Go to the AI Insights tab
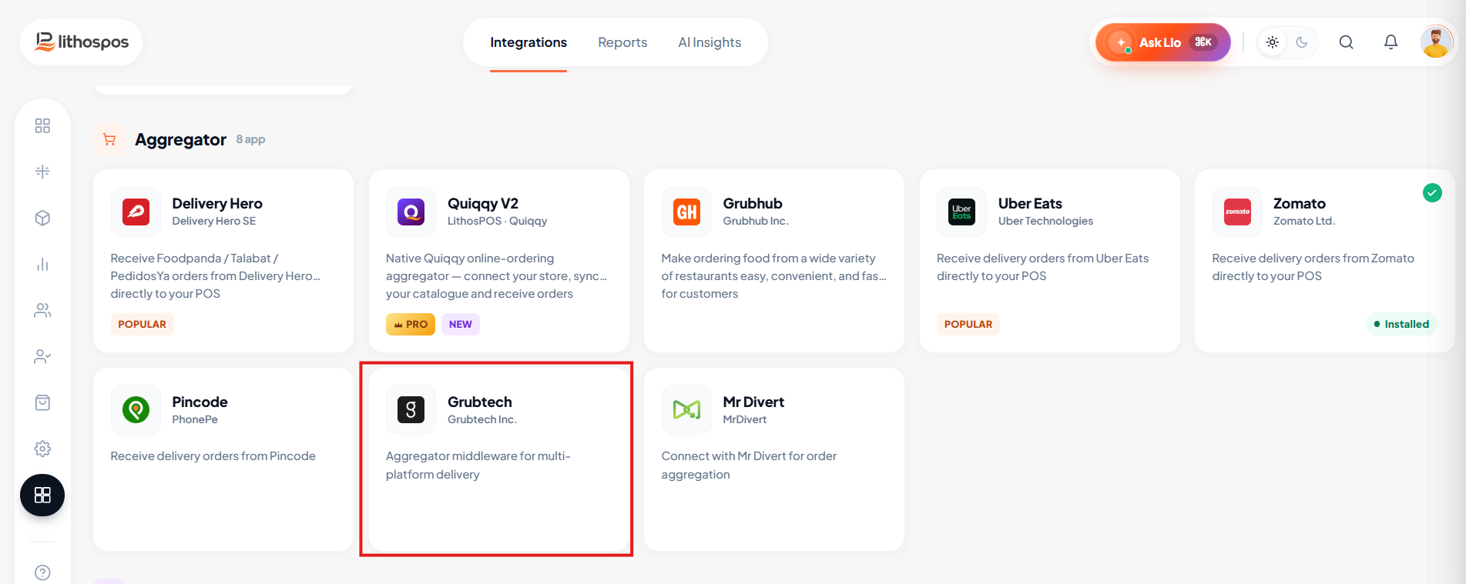 [710, 42]
